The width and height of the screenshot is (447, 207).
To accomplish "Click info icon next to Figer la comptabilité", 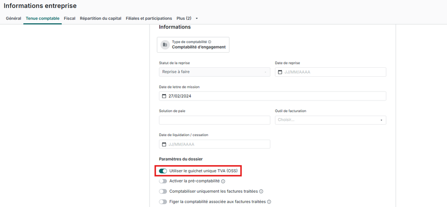I will [x=269, y=202].
